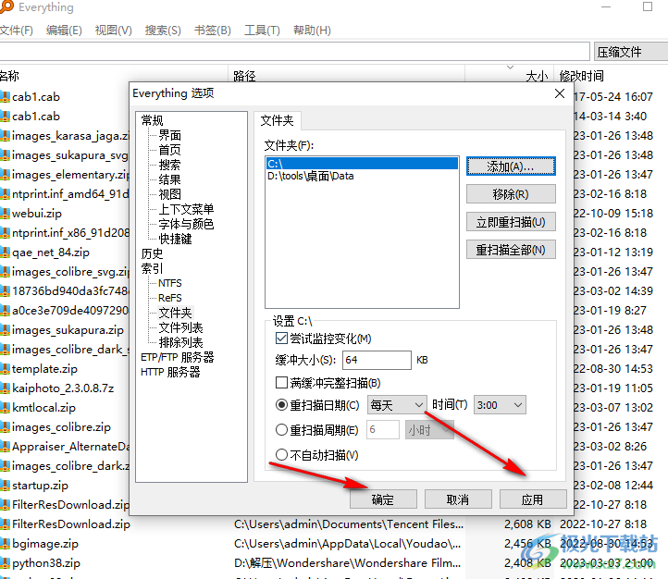
Task: Click archive icon beside template.zip
Action: tap(5, 369)
